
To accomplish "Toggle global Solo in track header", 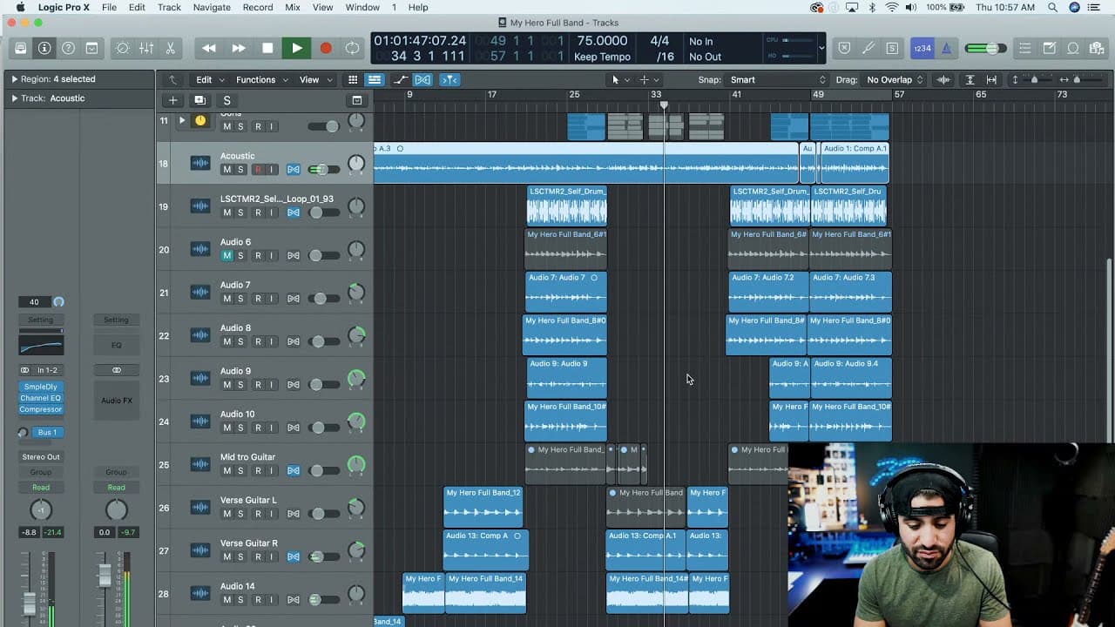I will pyautogui.click(x=226, y=100).
